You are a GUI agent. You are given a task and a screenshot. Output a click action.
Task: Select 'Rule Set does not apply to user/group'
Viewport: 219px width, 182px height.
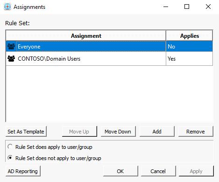point(10,158)
